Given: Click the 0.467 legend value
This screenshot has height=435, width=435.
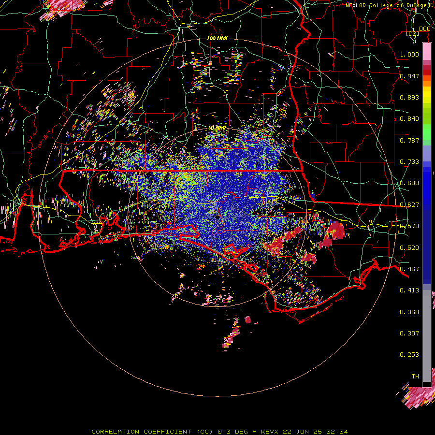Looking at the screenshot, I should coord(409,269).
